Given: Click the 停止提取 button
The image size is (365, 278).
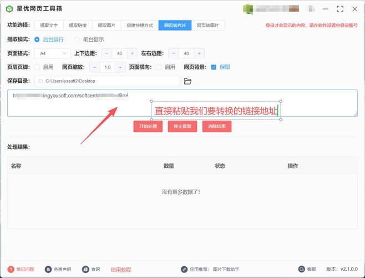Looking at the screenshot, I should point(182,126).
